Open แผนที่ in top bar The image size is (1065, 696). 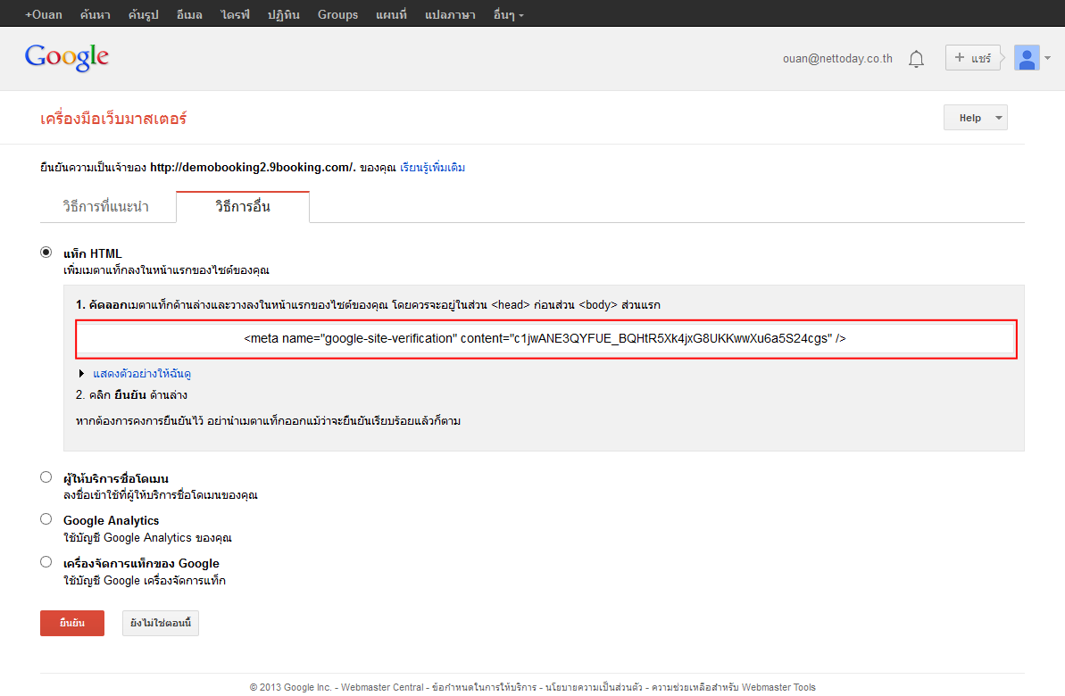point(391,14)
